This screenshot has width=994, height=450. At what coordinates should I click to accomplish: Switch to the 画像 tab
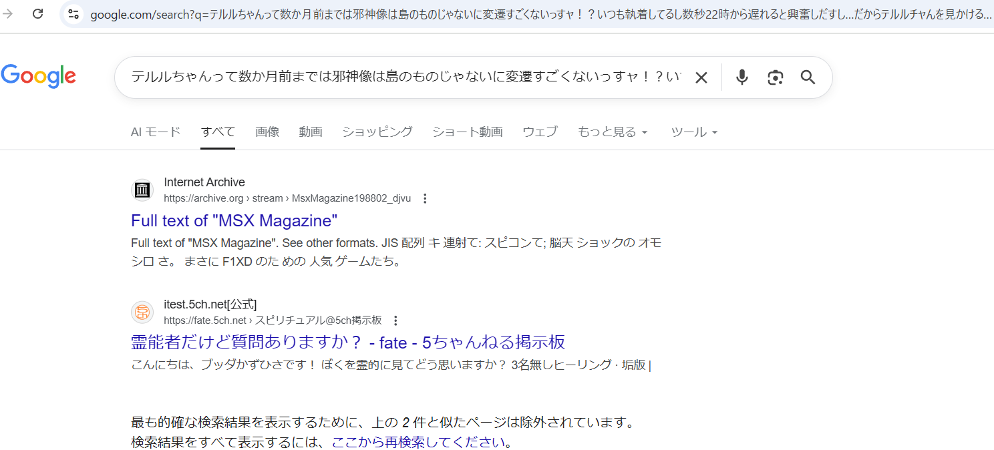pos(267,132)
